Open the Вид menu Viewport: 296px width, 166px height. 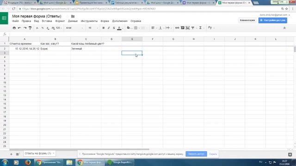tap(37, 21)
